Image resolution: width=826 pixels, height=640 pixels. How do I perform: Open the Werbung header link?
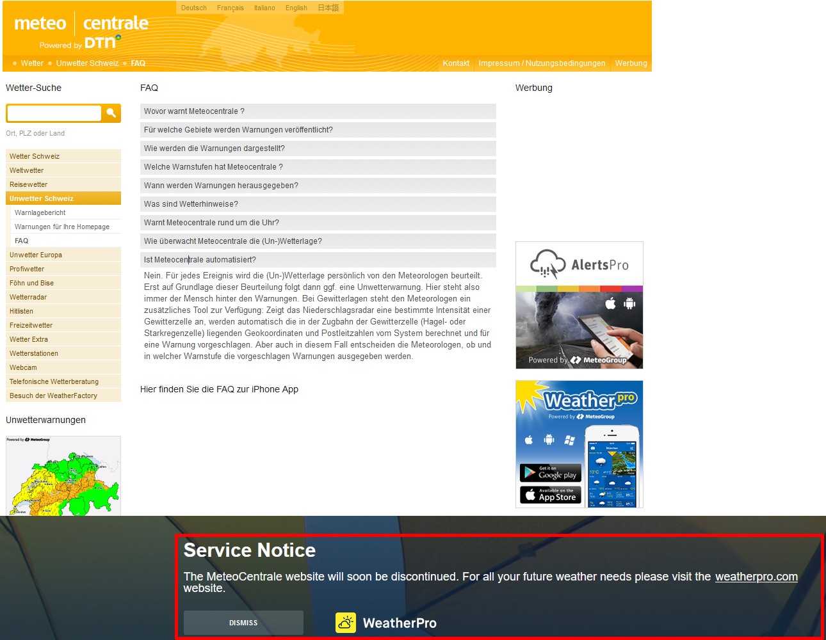coord(631,63)
